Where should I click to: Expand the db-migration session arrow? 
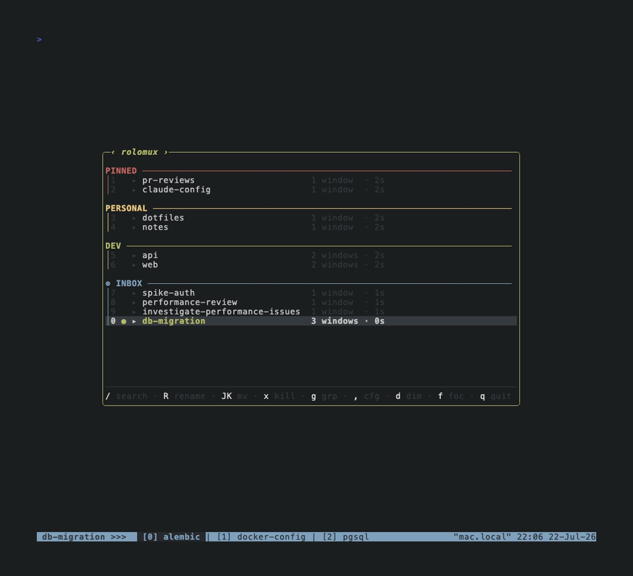pyautogui.click(x=134, y=321)
